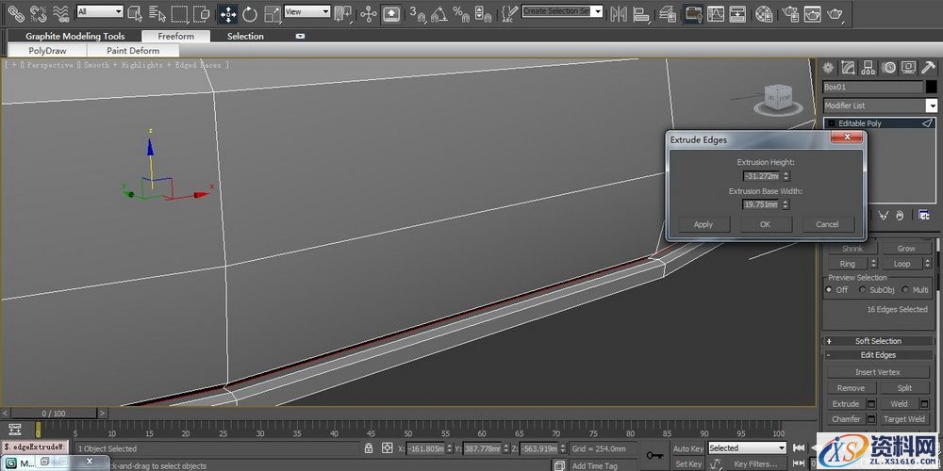Choose the Multi preview selection option

905,290
